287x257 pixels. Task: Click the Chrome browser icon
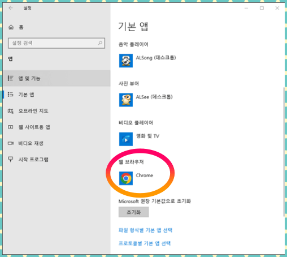pyautogui.click(x=126, y=178)
